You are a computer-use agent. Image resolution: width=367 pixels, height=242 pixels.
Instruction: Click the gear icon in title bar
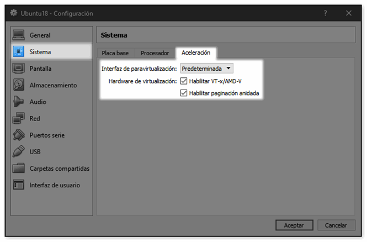(14, 13)
